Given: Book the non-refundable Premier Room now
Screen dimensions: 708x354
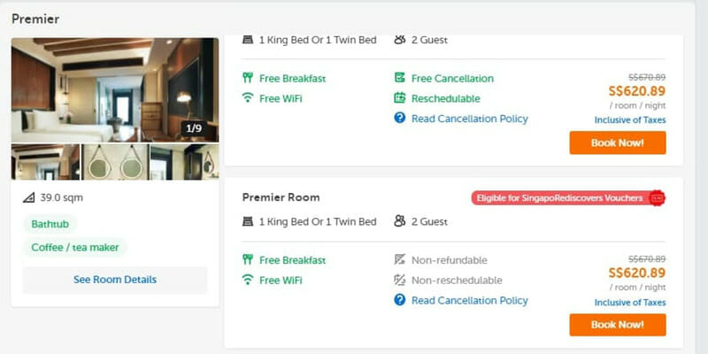Looking at the screenshot, I should point(617,325).
